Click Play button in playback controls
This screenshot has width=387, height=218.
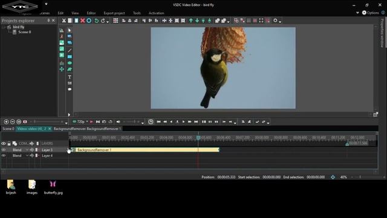click(x=183, y=122)
